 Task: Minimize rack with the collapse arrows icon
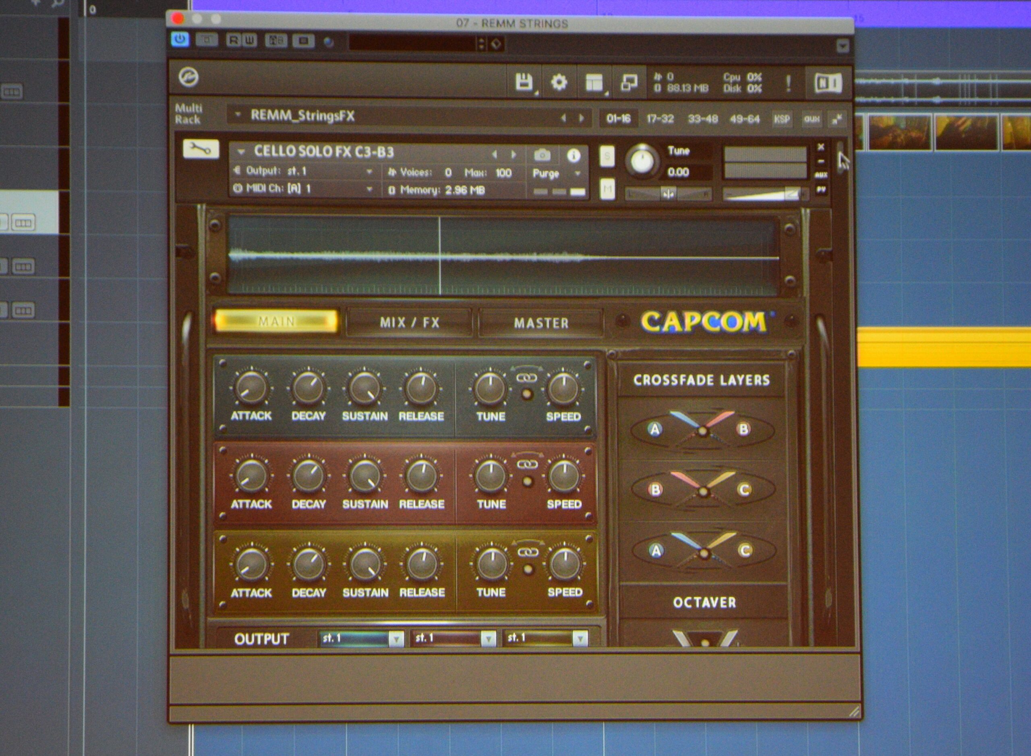[x=837, y=120]
